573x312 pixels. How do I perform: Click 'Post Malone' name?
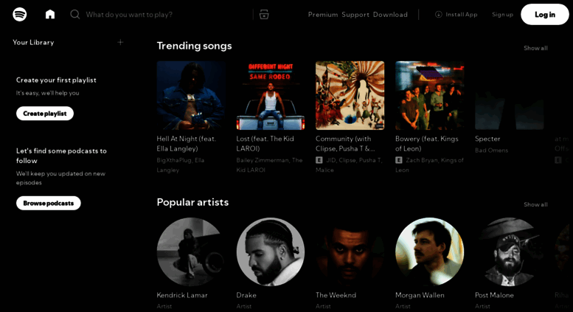pos(494,295)
